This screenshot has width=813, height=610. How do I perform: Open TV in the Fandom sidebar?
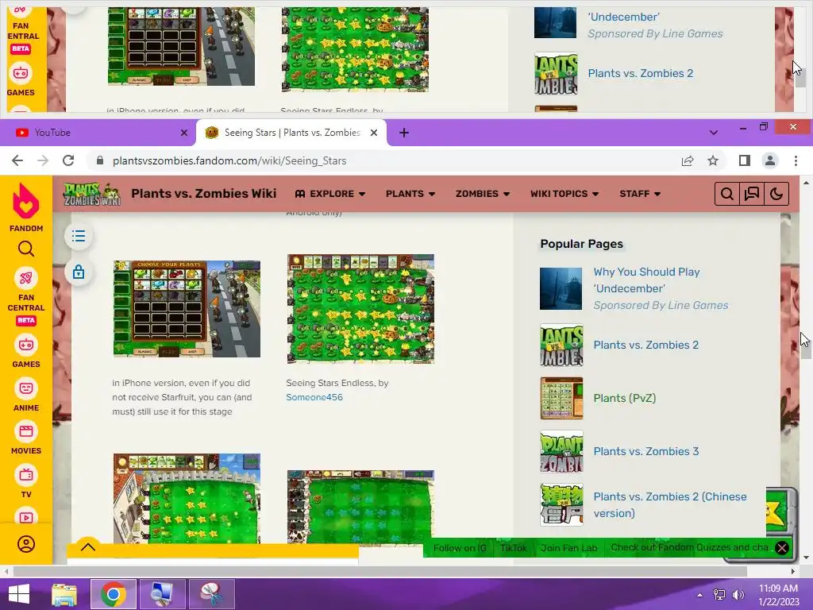[x=26, y=482]
